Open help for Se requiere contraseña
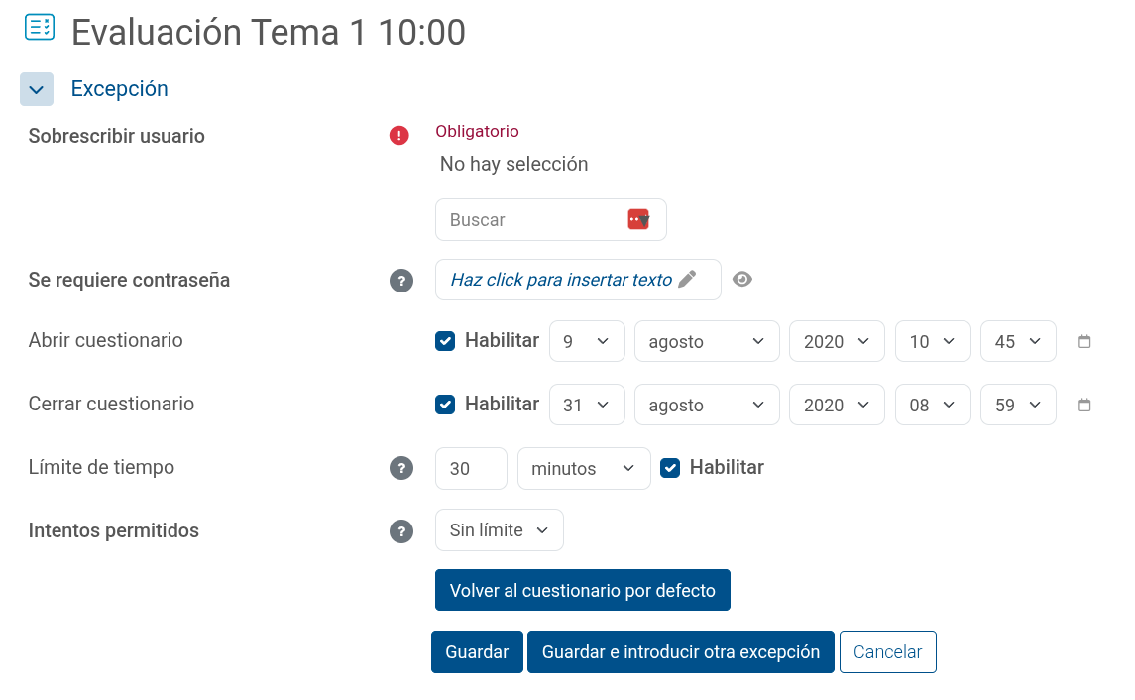Viewport: 1135px width, 700px height. point(401,281)
